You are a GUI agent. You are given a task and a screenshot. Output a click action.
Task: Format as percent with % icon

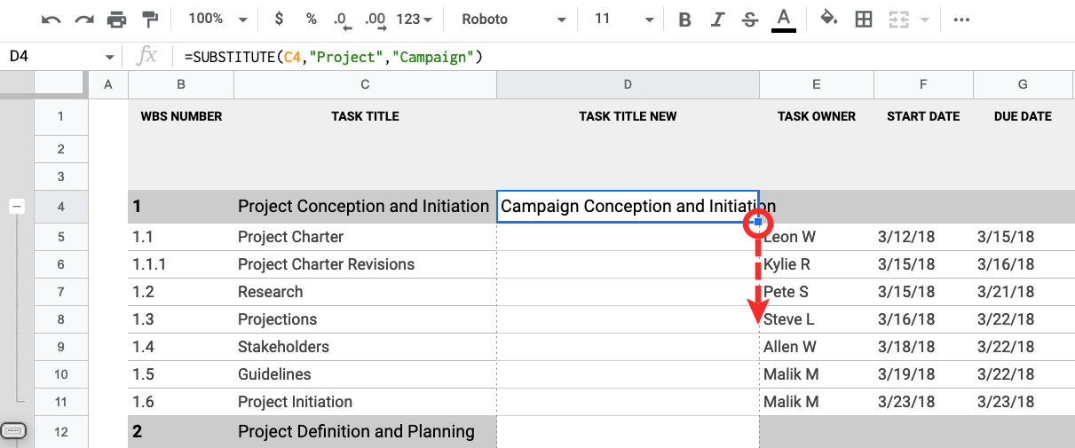pos(311,19)
